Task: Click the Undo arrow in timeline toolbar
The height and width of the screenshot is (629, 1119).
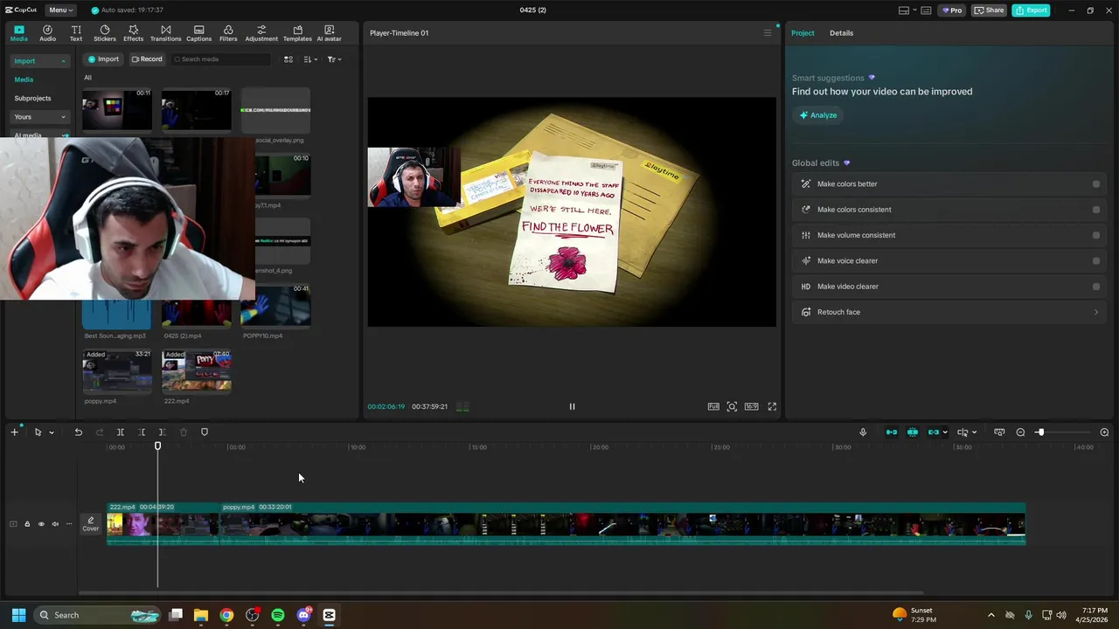Action: coord(78,432)
